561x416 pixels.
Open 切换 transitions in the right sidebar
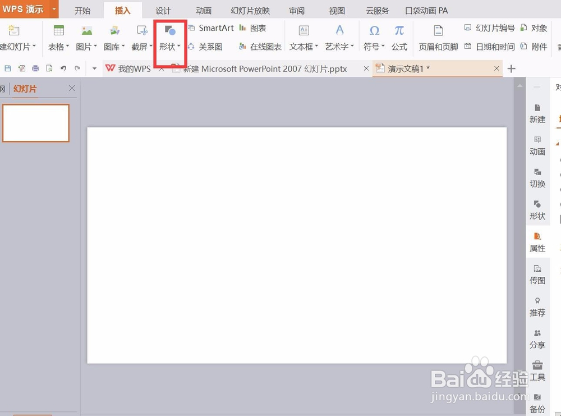point(537,179)
